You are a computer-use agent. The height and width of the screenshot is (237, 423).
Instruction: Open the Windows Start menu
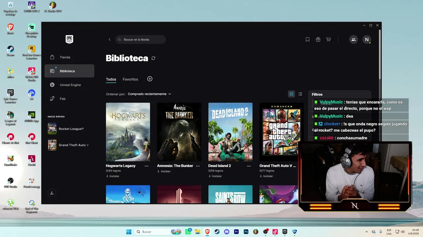click(129, 232)
